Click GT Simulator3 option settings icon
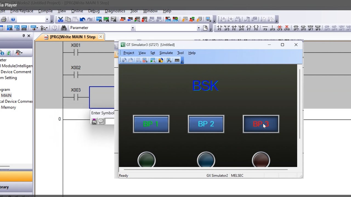The width and height of the screenshot is (351, 197). [169, 60]
